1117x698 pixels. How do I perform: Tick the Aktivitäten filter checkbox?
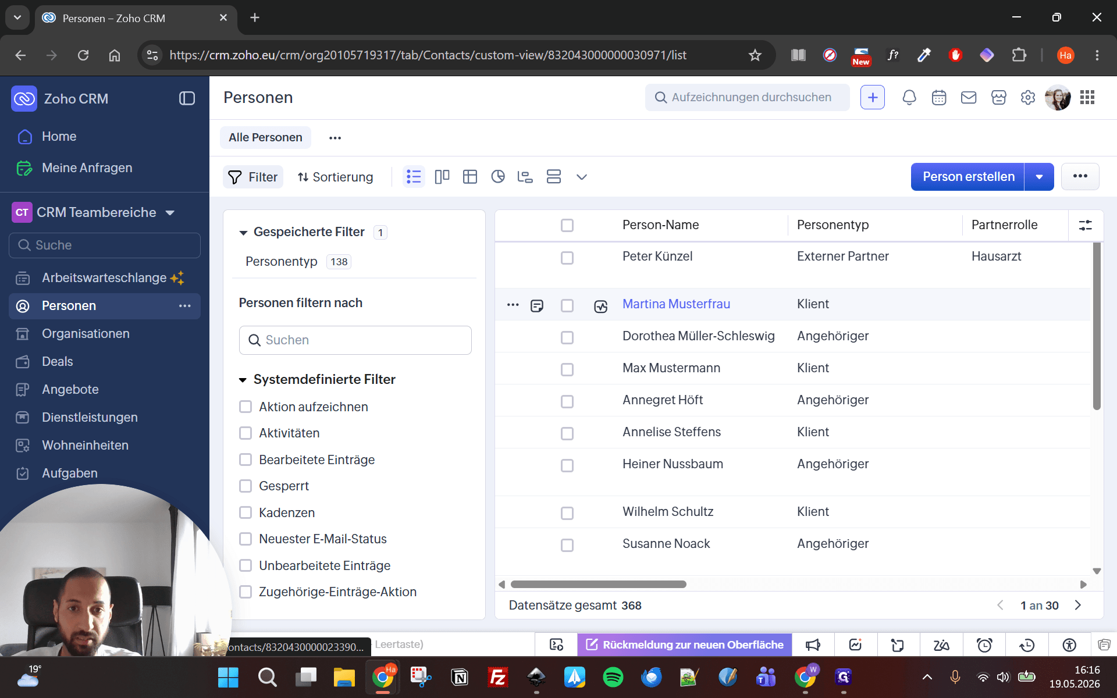[246, 433]
